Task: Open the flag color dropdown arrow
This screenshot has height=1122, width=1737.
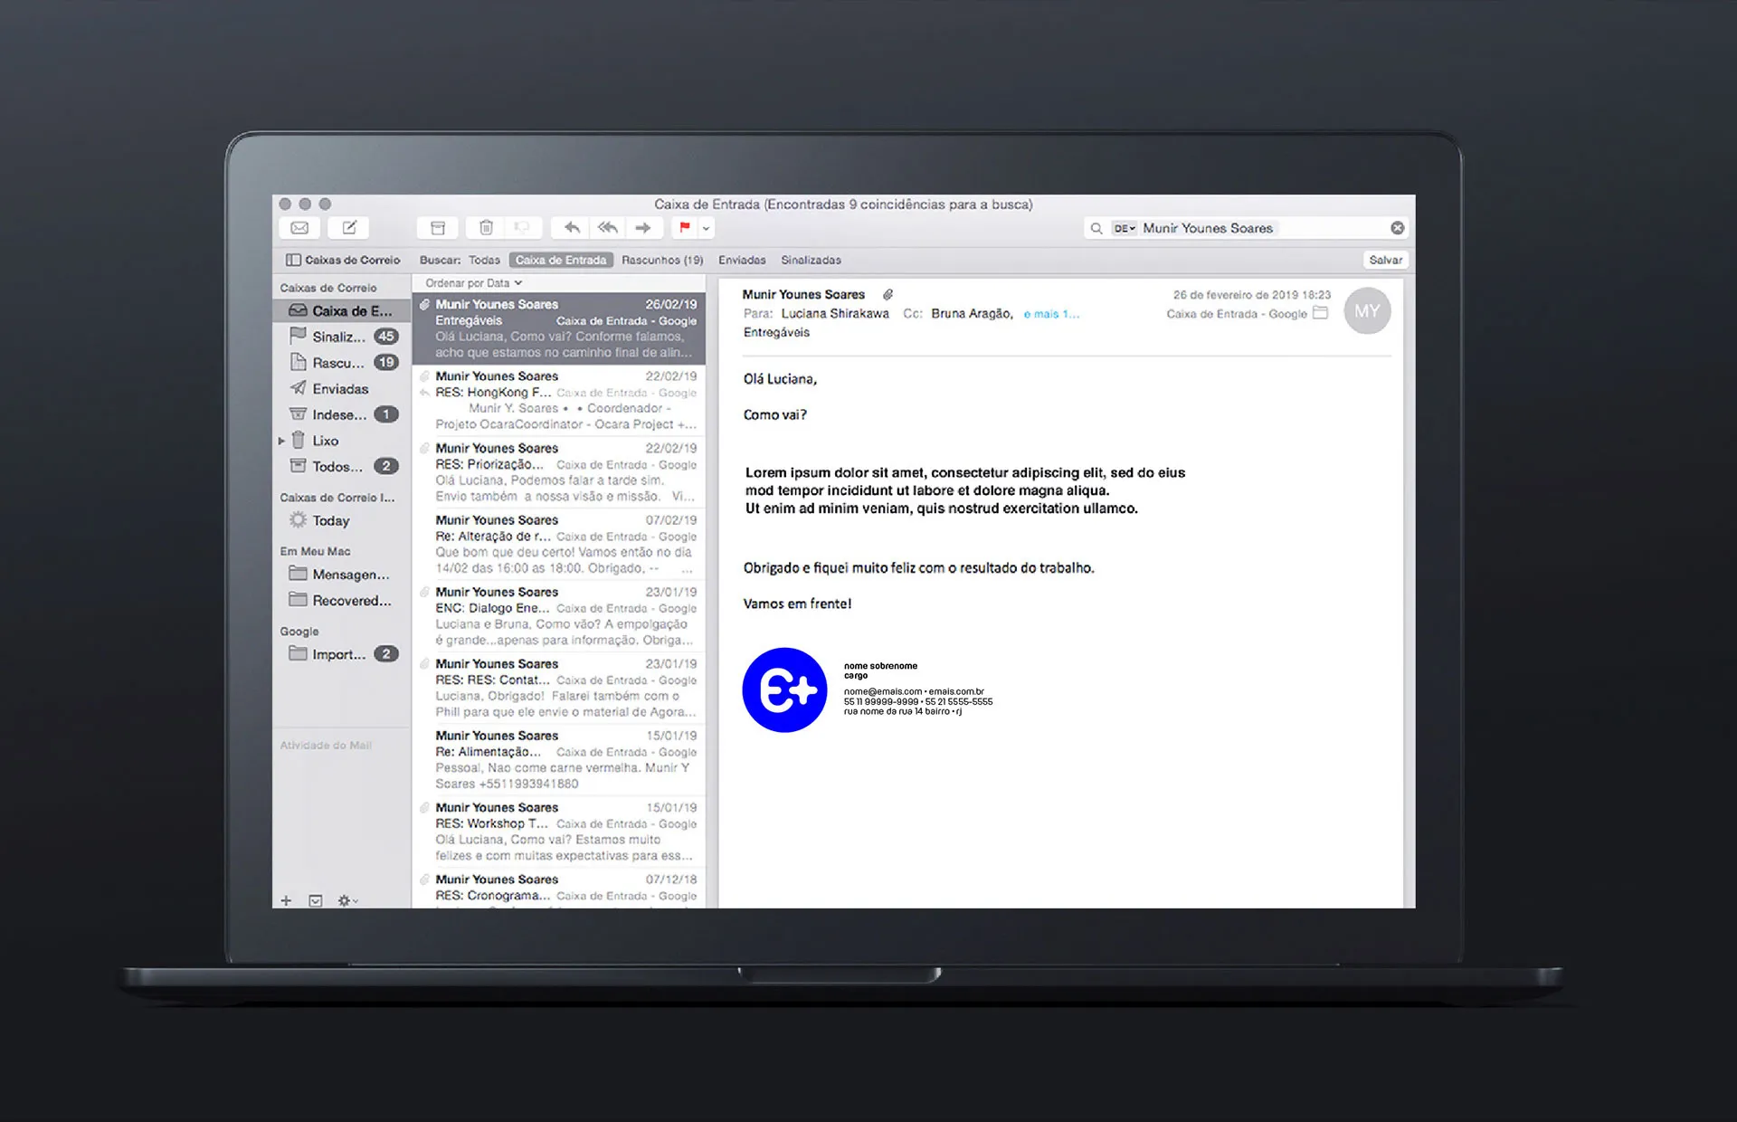Action: 707,228
